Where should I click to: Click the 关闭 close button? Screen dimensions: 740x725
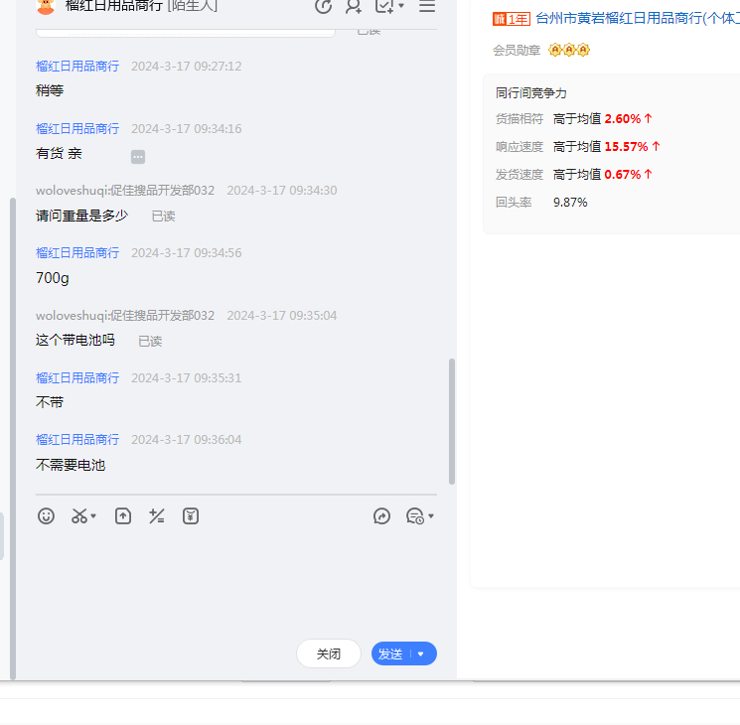point(328,654)
